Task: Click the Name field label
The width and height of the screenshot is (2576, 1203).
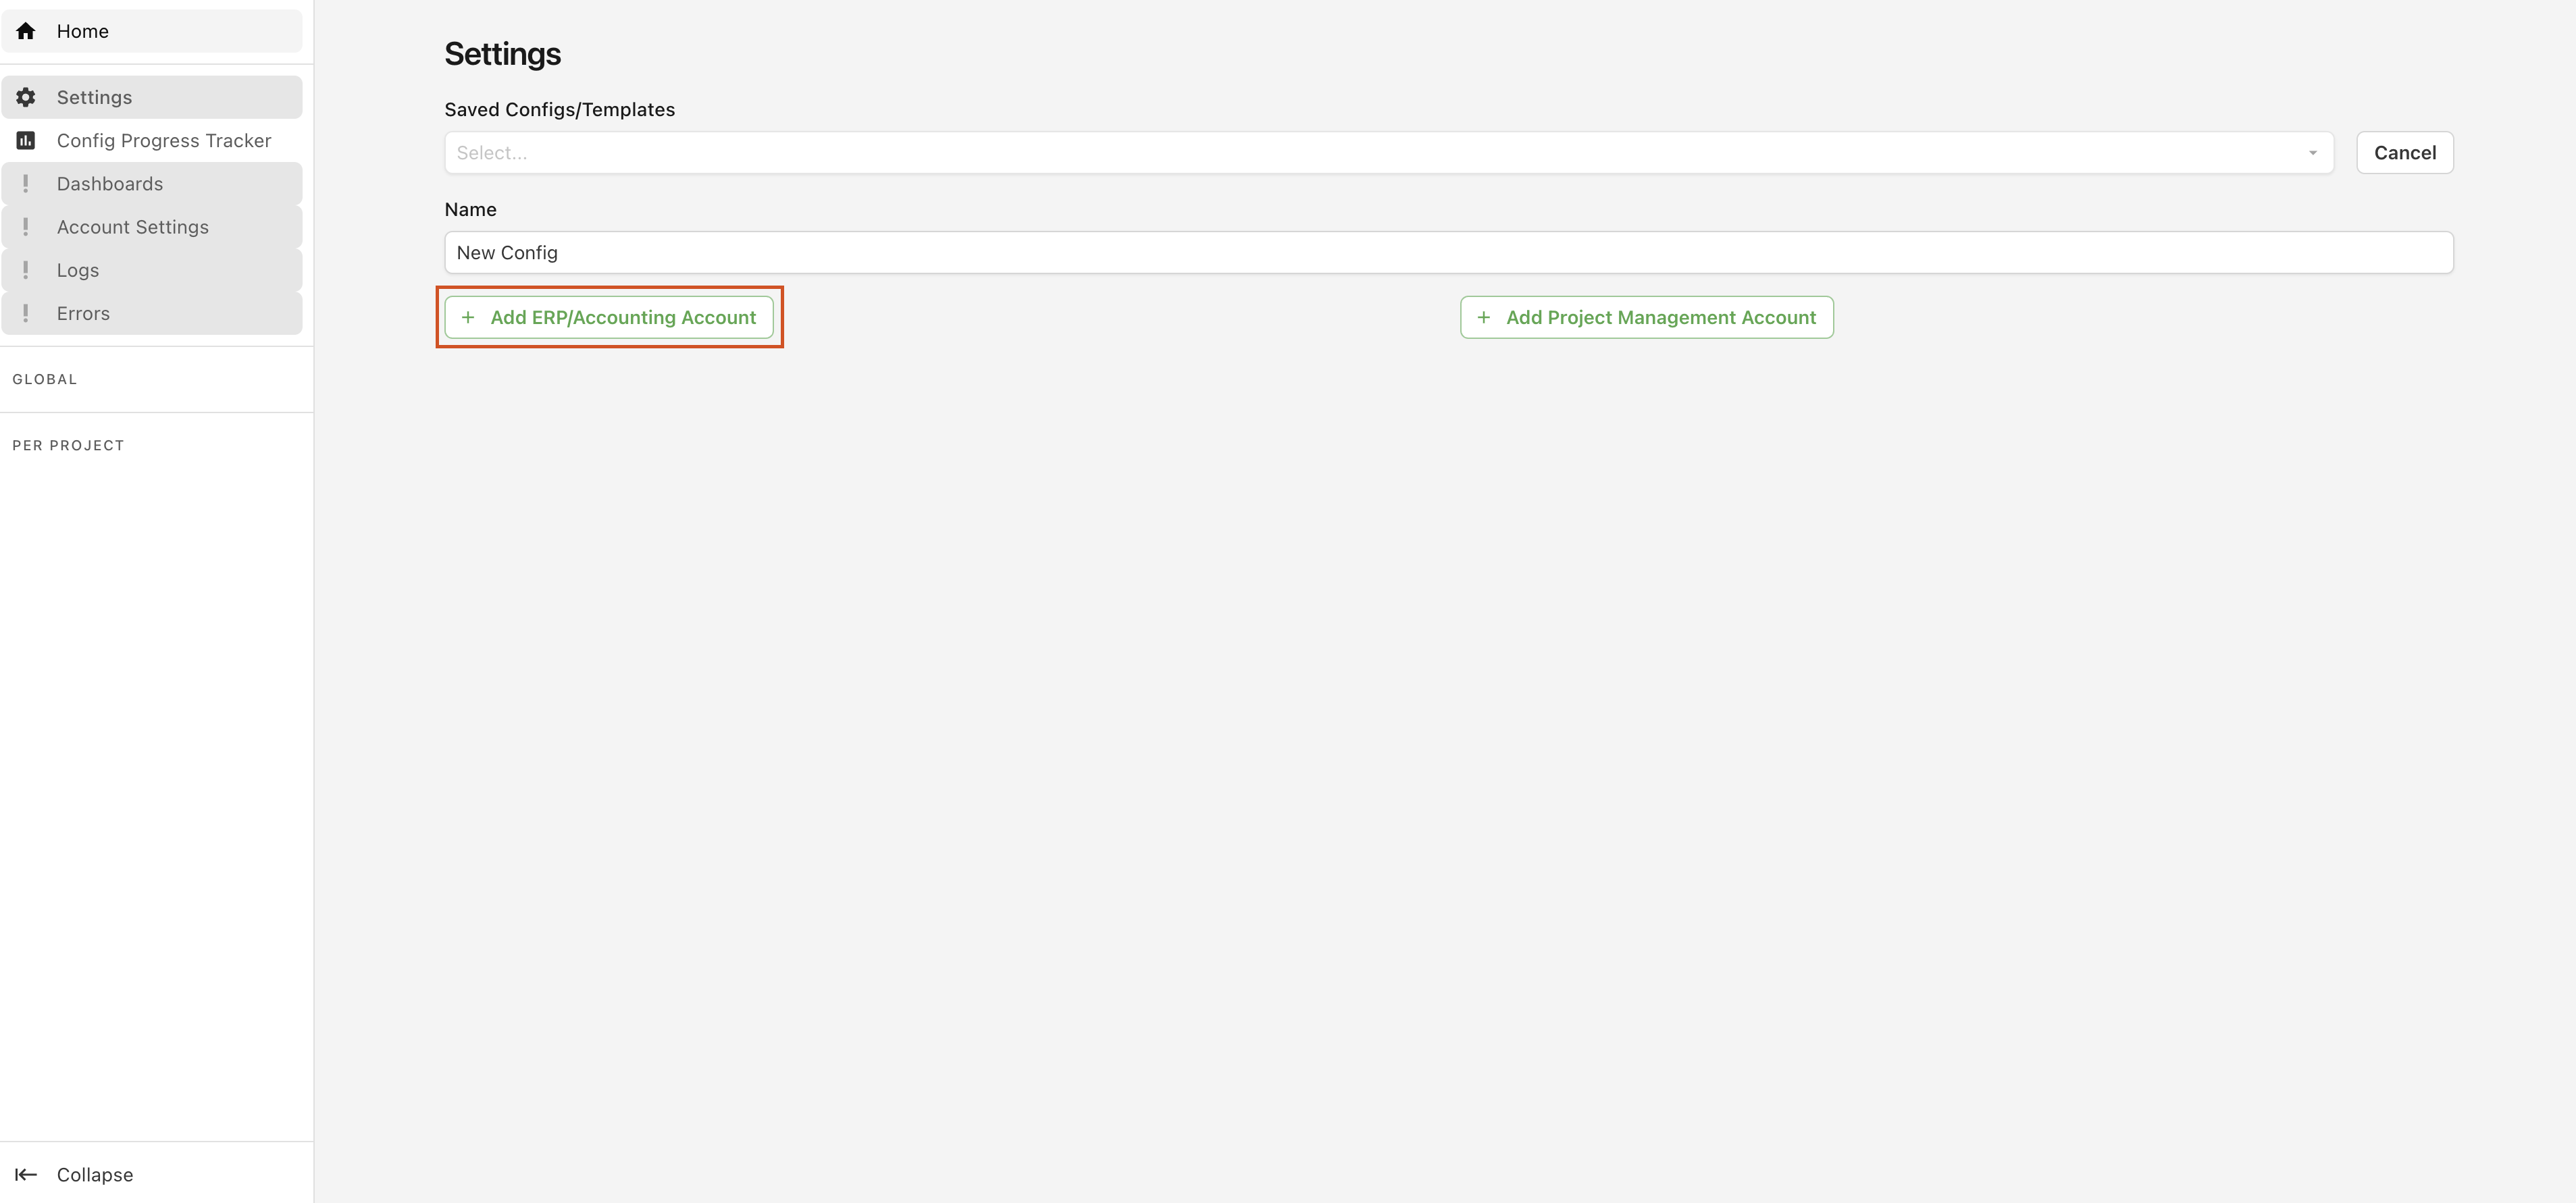Action: tap(470, 210)
